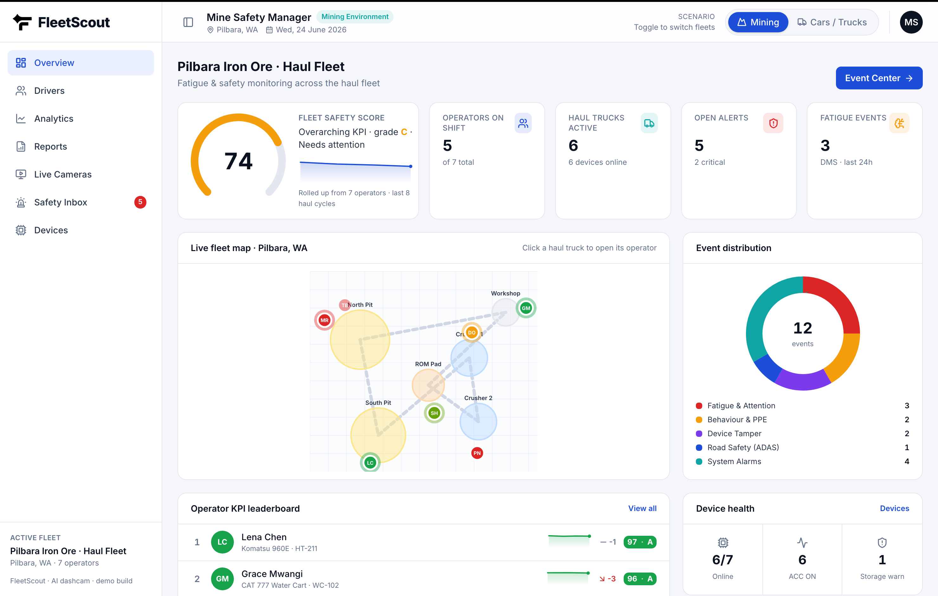938x596 pixels.
Task: Collapse the sidebar panel icon
Action: 188,22
